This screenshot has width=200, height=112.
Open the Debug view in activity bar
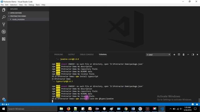pos(3,32)
